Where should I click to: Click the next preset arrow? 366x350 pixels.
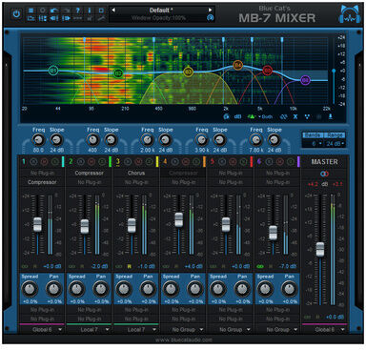[x=210, y=10]
